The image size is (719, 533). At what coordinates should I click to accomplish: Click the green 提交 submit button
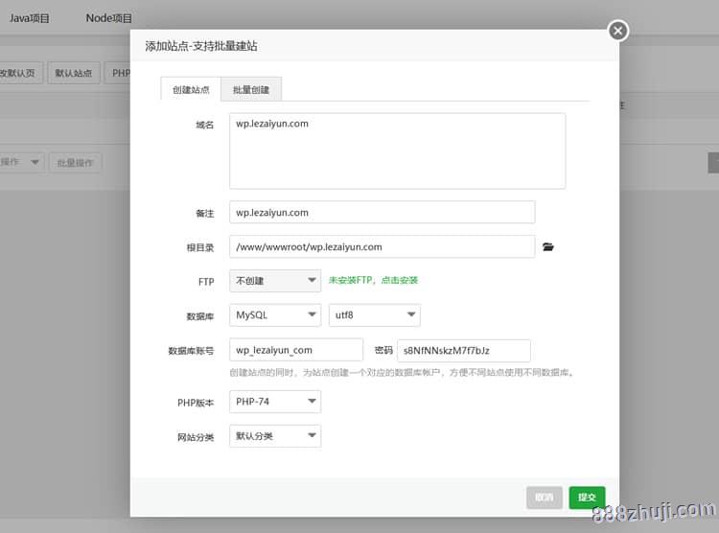tap(587, 498)
